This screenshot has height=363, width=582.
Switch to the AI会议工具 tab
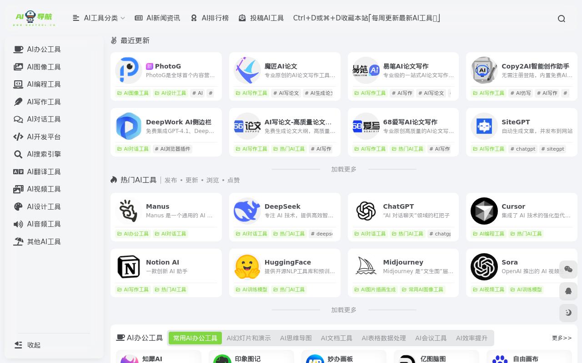coord(431,338)
